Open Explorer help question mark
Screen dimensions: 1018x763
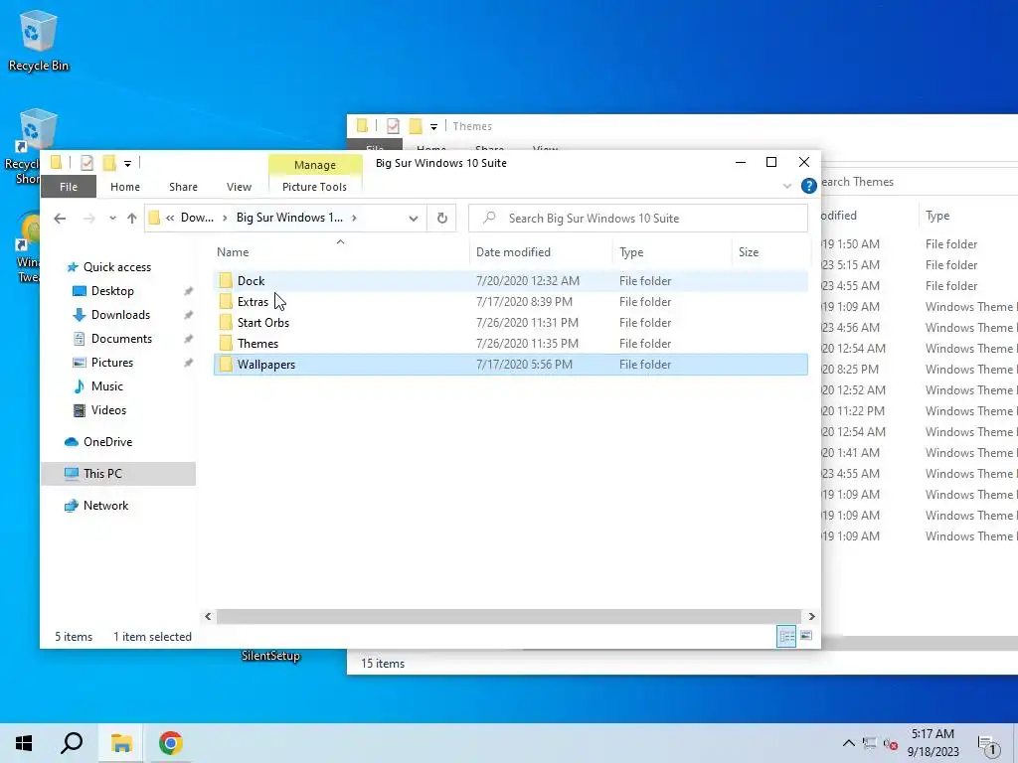[808, 186]
